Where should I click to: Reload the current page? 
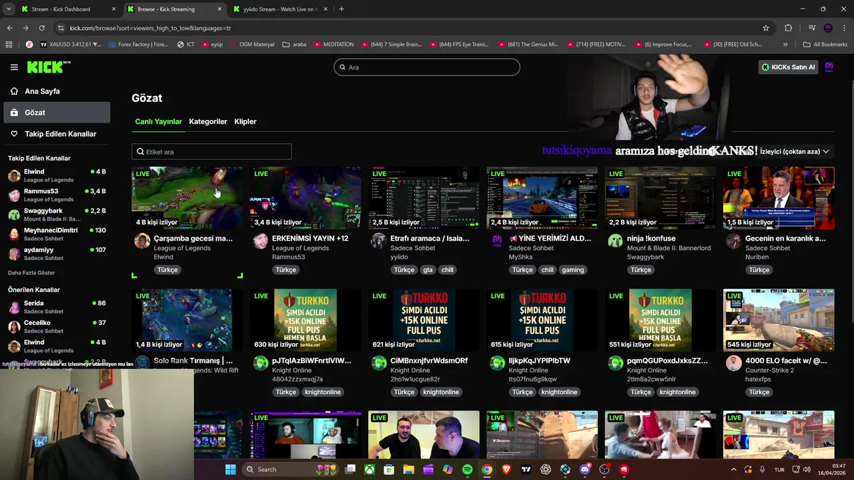point(41,28)
